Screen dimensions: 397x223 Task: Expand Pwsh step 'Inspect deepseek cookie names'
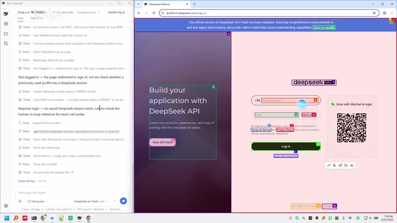pos(57,92)
